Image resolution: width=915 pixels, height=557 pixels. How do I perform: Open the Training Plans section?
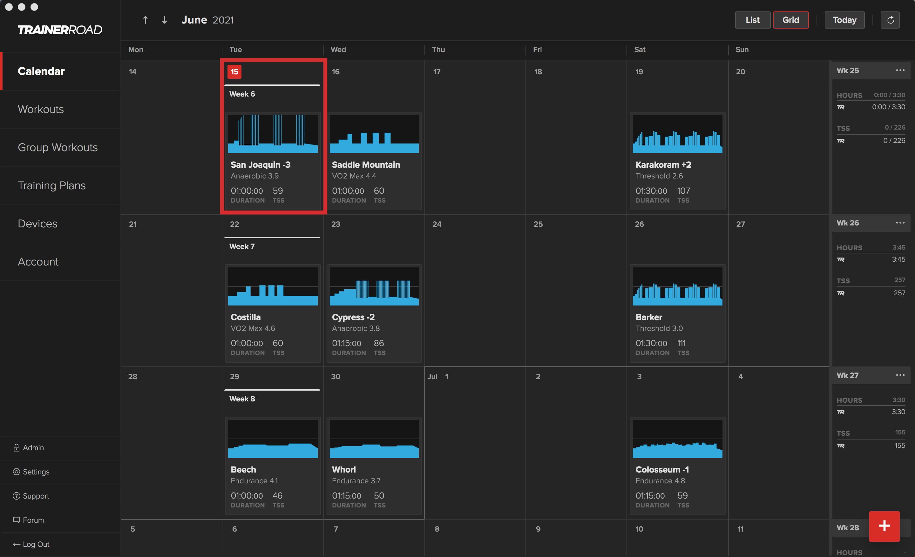pyautogui.click(x=60, y=185)
